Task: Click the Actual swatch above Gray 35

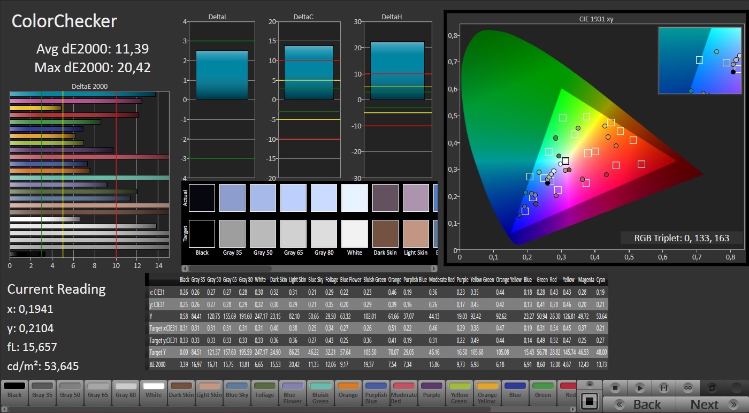Action: click(232, 198)
